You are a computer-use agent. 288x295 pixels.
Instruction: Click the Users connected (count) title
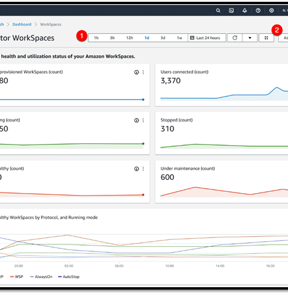tap(184, 72)
